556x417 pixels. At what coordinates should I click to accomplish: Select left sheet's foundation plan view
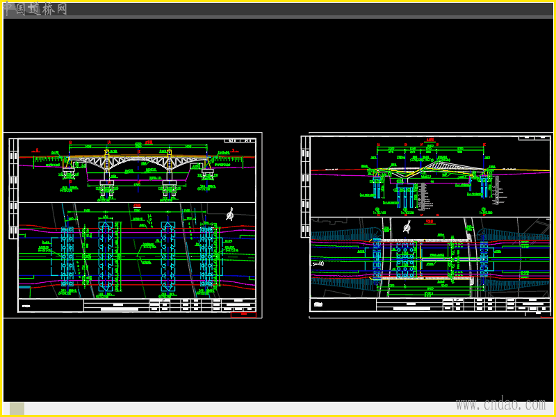click(x=137, y=251)
